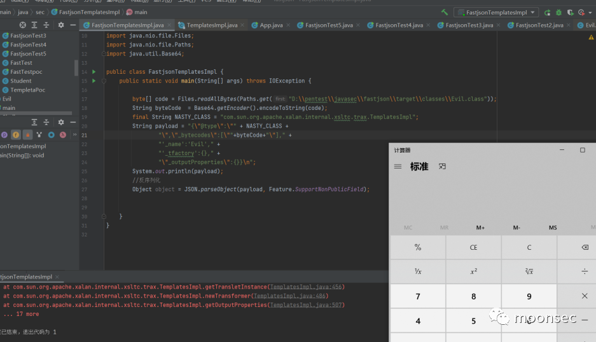
Task: Click the project tree horizontal scrollbar
Action: 36,113
